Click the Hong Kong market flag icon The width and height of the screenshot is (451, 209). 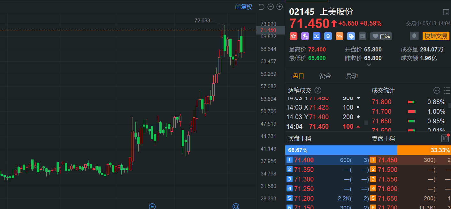point(294,36)
